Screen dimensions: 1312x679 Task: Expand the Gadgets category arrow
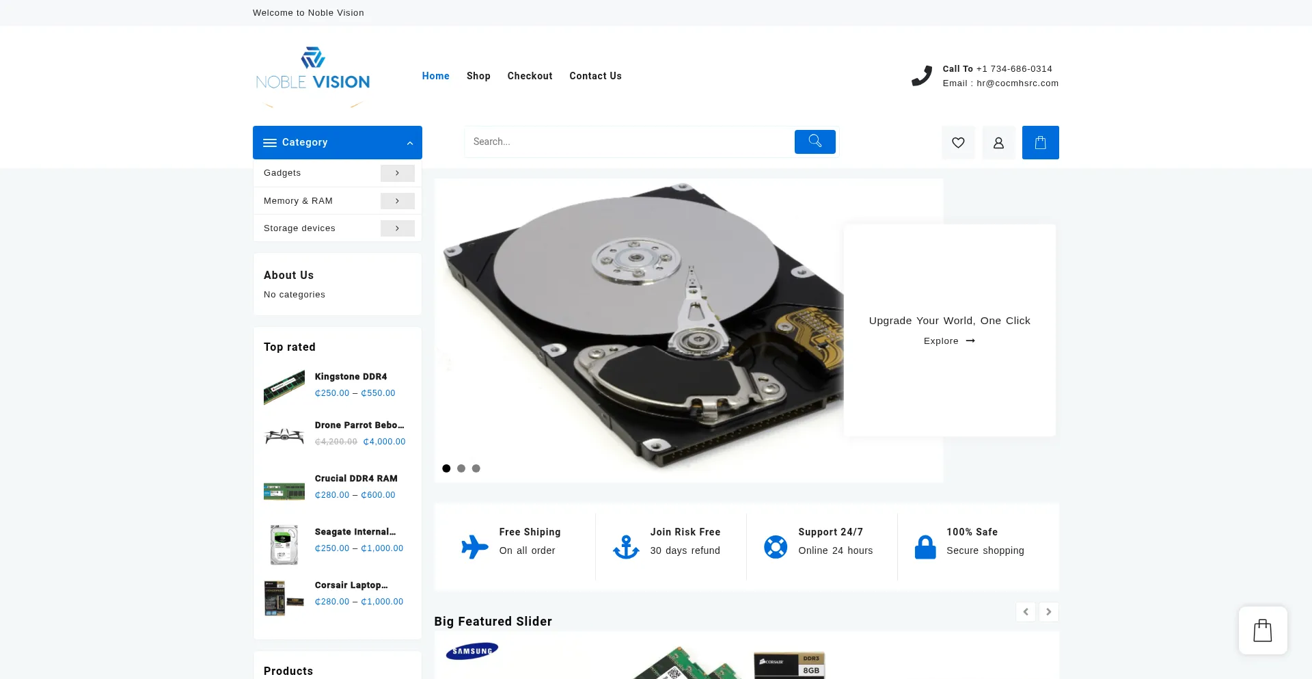397,173
